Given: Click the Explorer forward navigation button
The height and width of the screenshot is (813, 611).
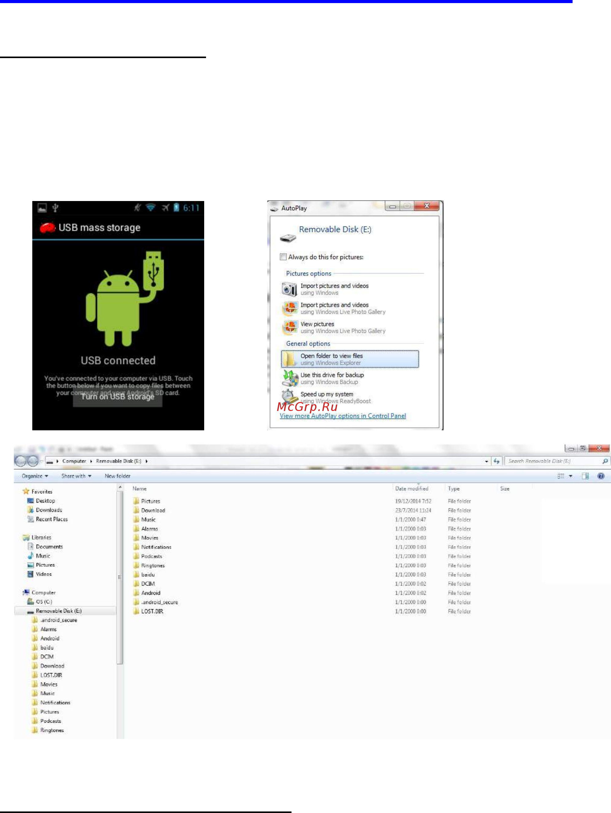Looking at the screenshot, I should click(x=33, y=461).
